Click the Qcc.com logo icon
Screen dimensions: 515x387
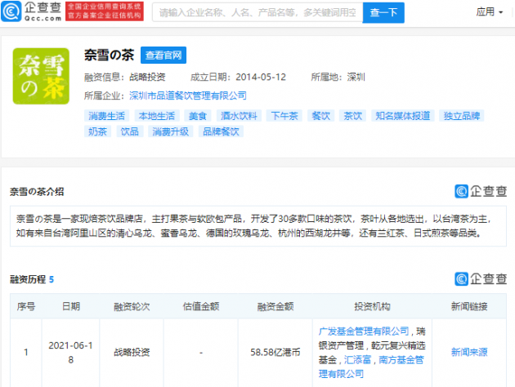(x=11, y=11)
